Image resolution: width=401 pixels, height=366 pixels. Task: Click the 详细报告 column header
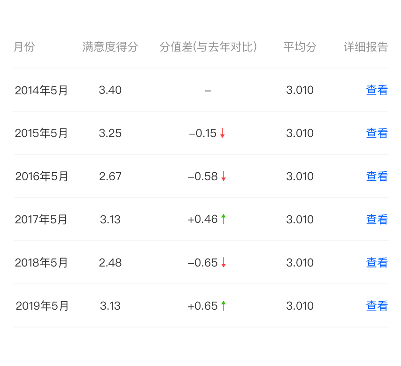point(366,47)
